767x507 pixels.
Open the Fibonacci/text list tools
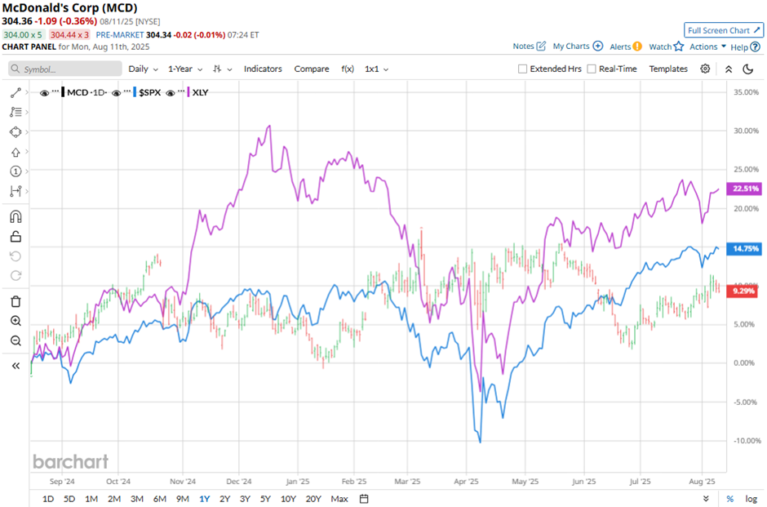point(16,112)
